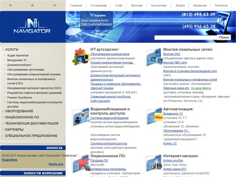Open the Продажа ПО link
The image size is (236, 177).
point(99,160)
